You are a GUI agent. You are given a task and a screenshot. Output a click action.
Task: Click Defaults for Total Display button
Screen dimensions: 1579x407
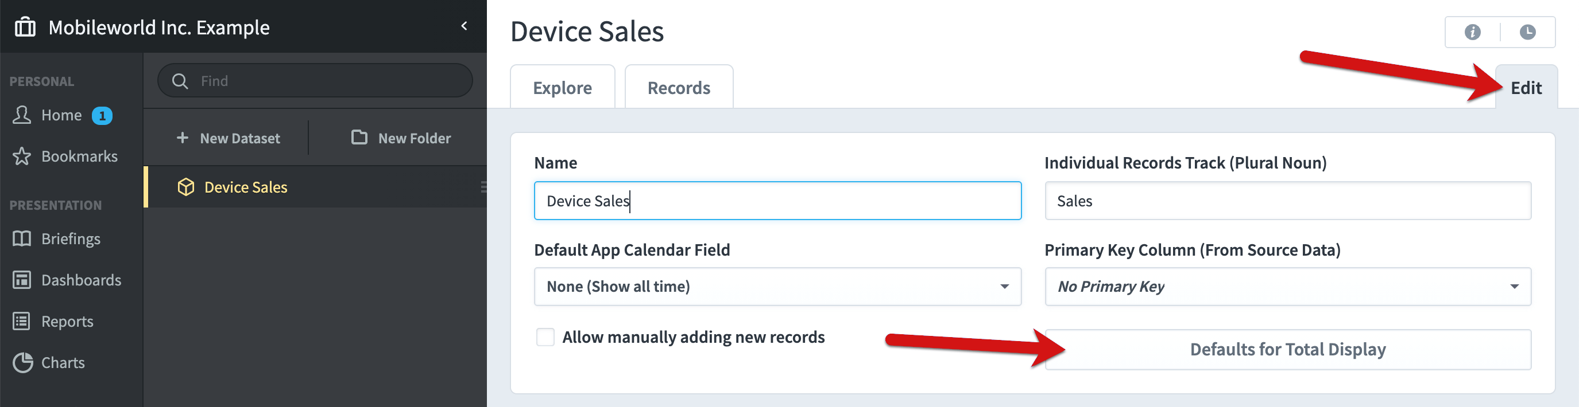coord(1287,350)
